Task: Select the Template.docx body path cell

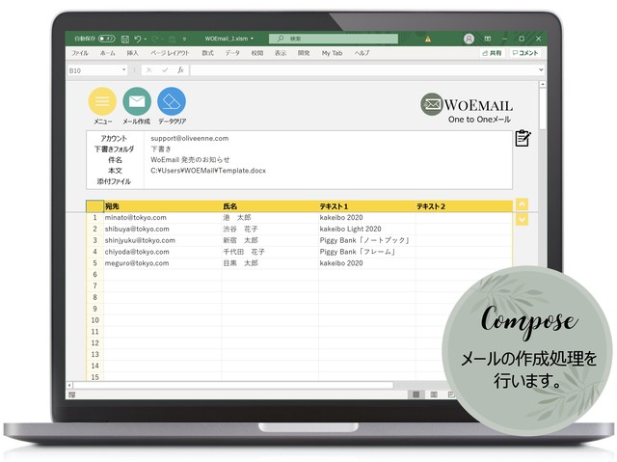Action: pos(208,171)
